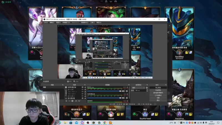Image resolution: width=222 pixels, height=125 pixels.
Task: Pop out the 场景 dock panel
Action: [x=63, y=85]
